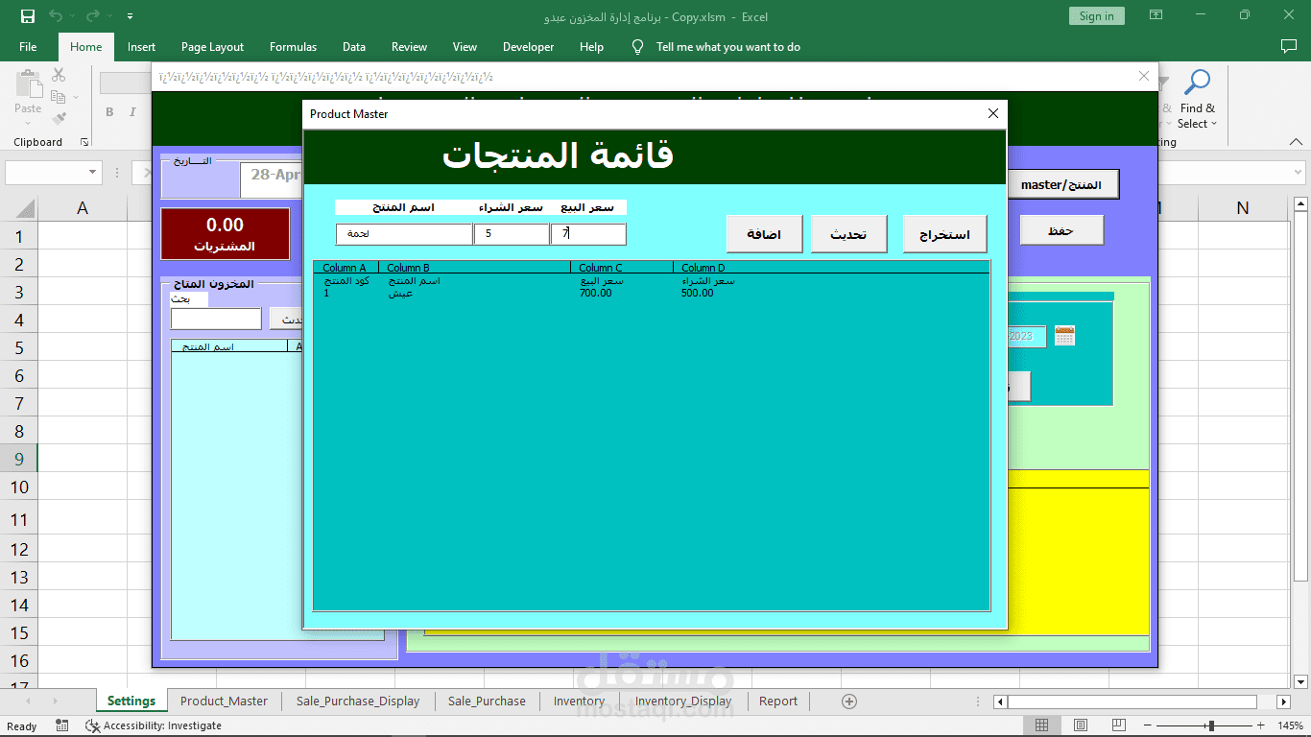Switch to the Review tab

(409, 47)
